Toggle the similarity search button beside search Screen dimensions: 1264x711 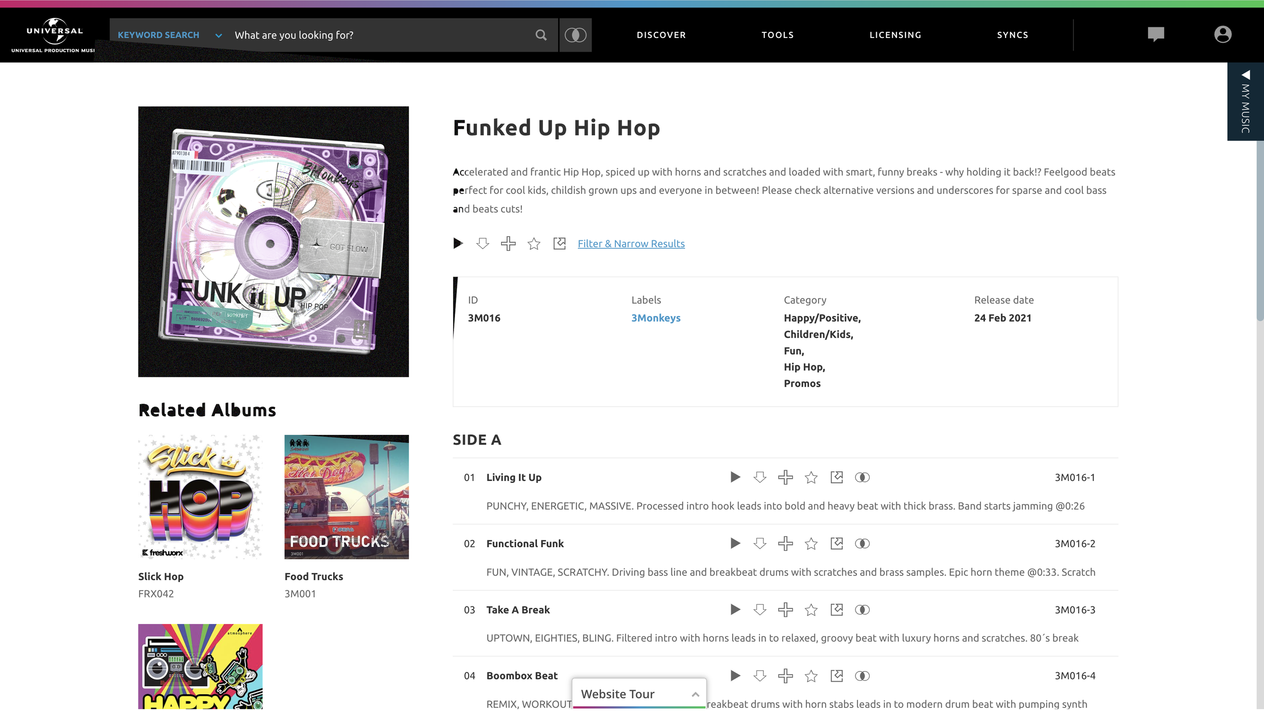point(575,35)
